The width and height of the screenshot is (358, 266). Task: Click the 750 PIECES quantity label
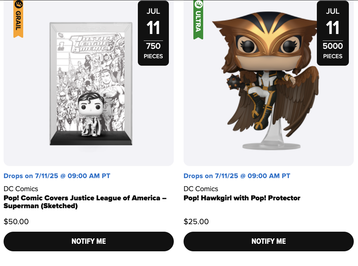pyautogui.click(x=153, y=51)
